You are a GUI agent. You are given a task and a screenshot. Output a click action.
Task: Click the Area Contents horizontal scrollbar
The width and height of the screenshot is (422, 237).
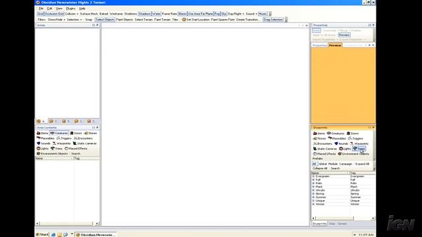coord(67,223)
